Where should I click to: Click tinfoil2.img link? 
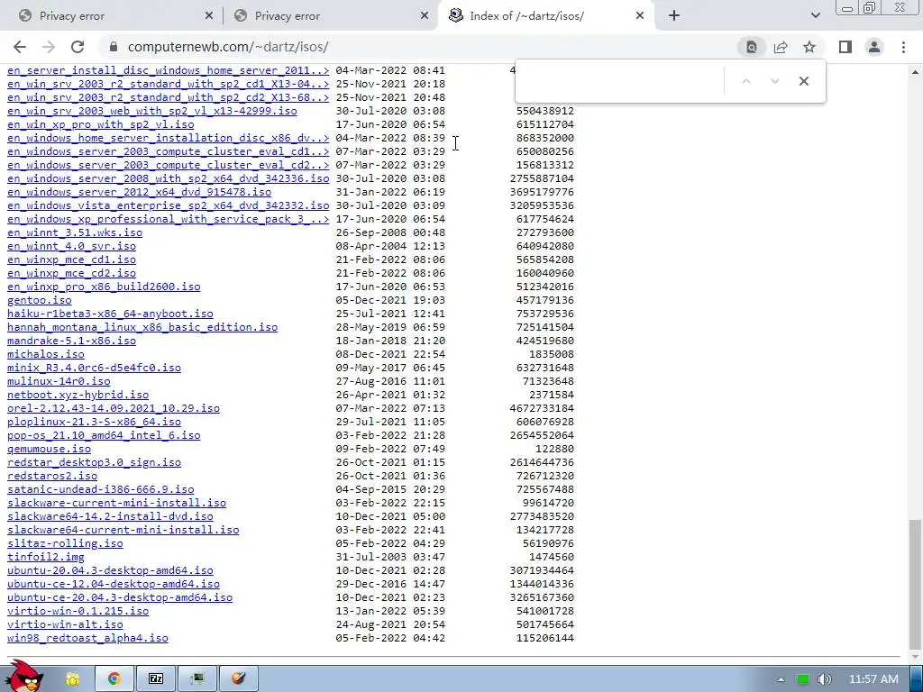[46, 557]
